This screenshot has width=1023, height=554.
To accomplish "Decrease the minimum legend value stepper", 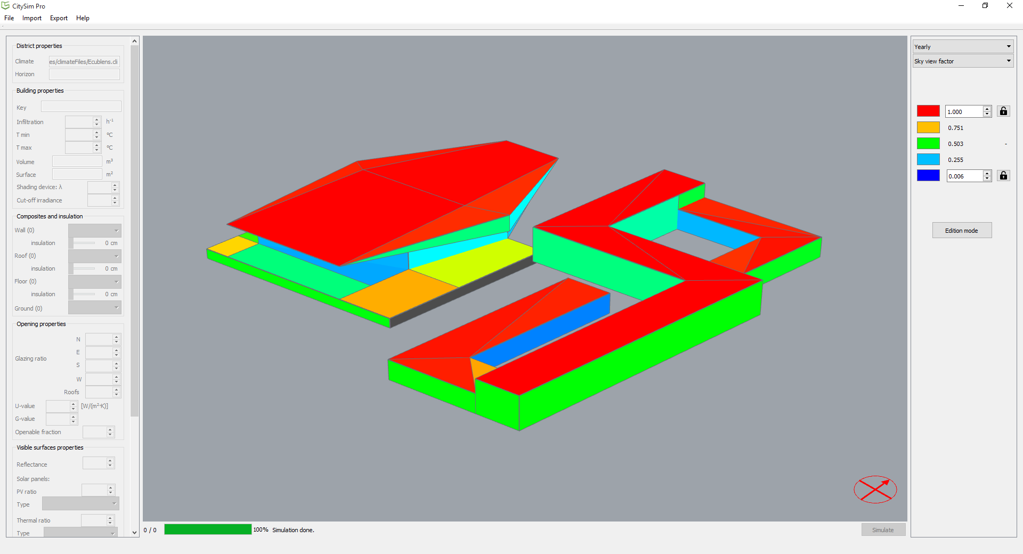I will (x=987, y=179).
